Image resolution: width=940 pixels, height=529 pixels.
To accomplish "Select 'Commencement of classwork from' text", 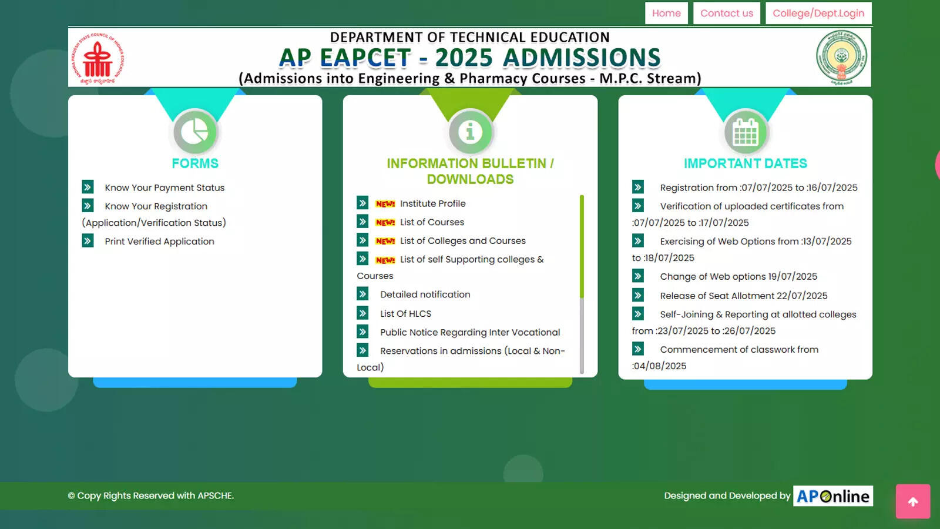I will pos(739,350).
